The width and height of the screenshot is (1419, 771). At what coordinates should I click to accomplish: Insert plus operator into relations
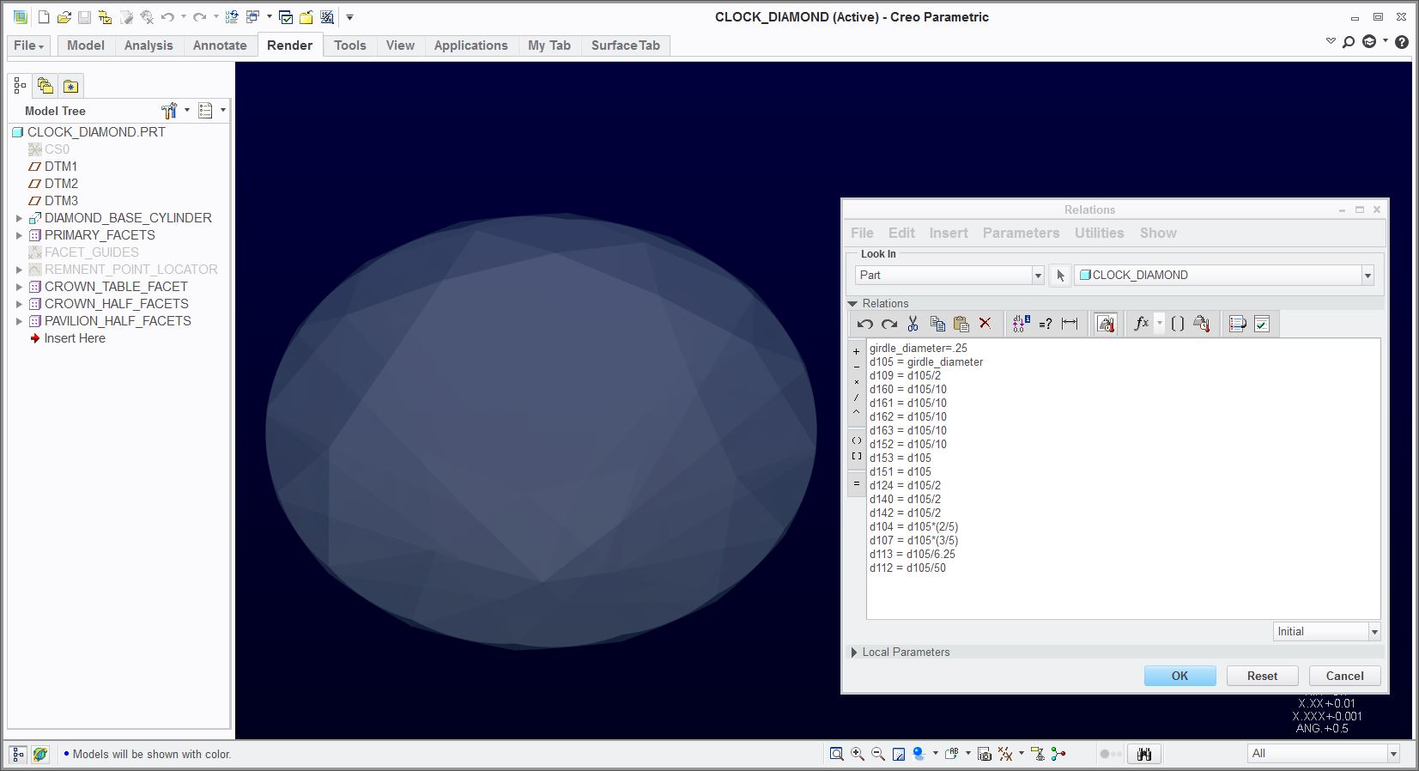click(856, 351)
